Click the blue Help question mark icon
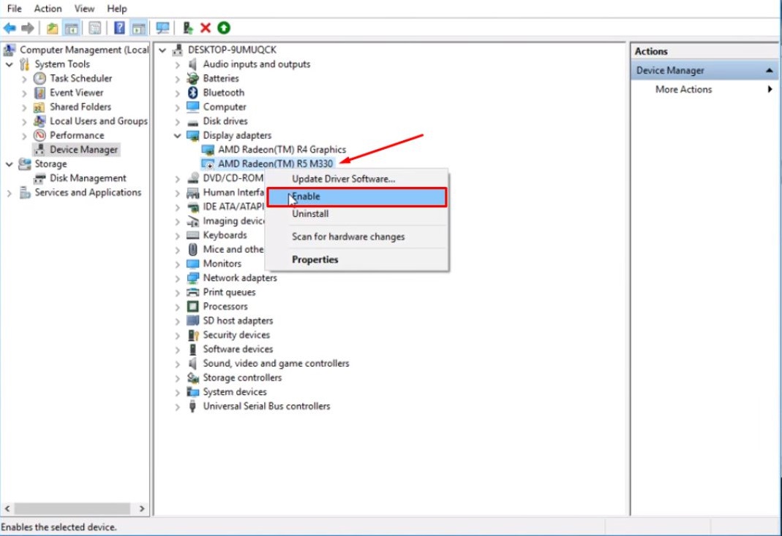 [119, 28]
